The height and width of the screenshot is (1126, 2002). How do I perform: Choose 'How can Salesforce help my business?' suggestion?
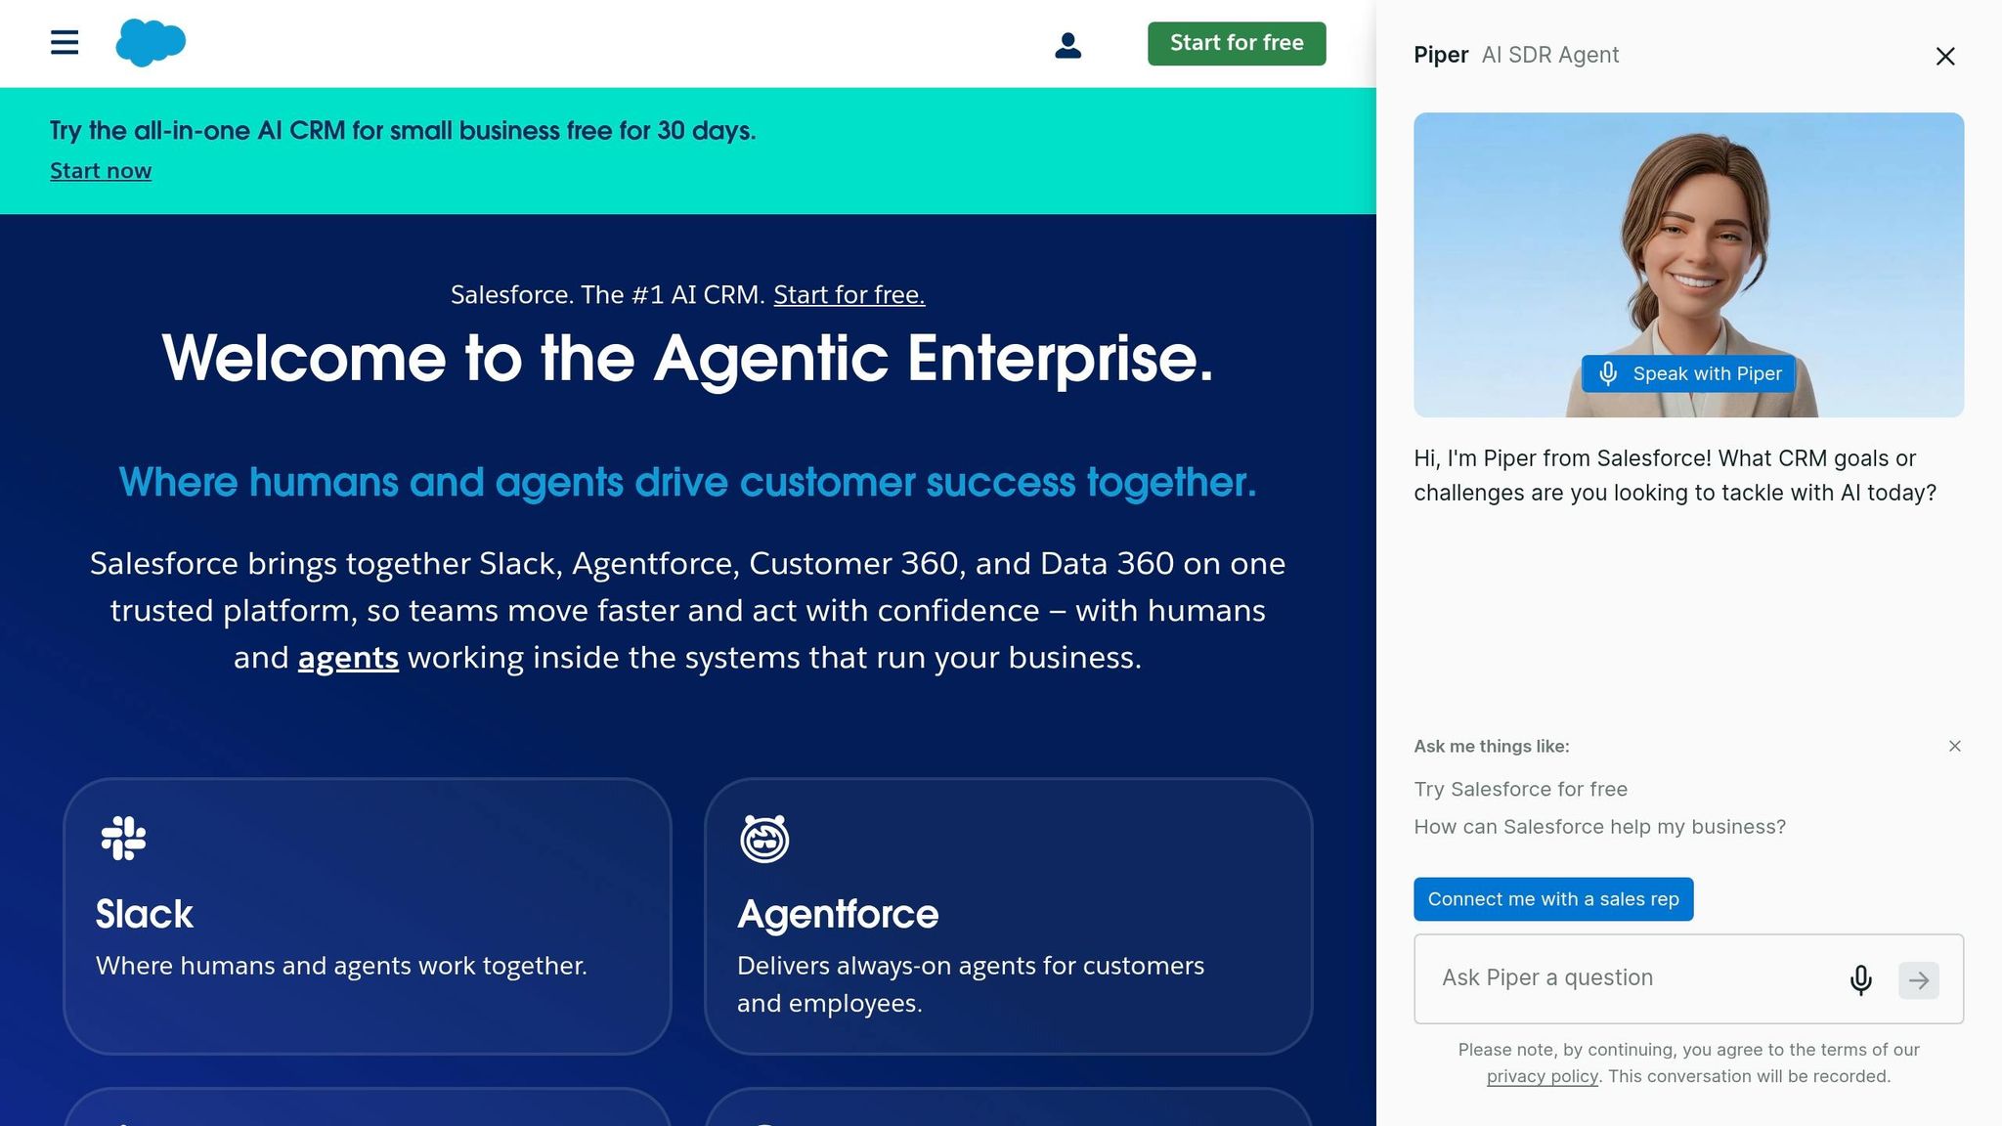pos(1599,826)
